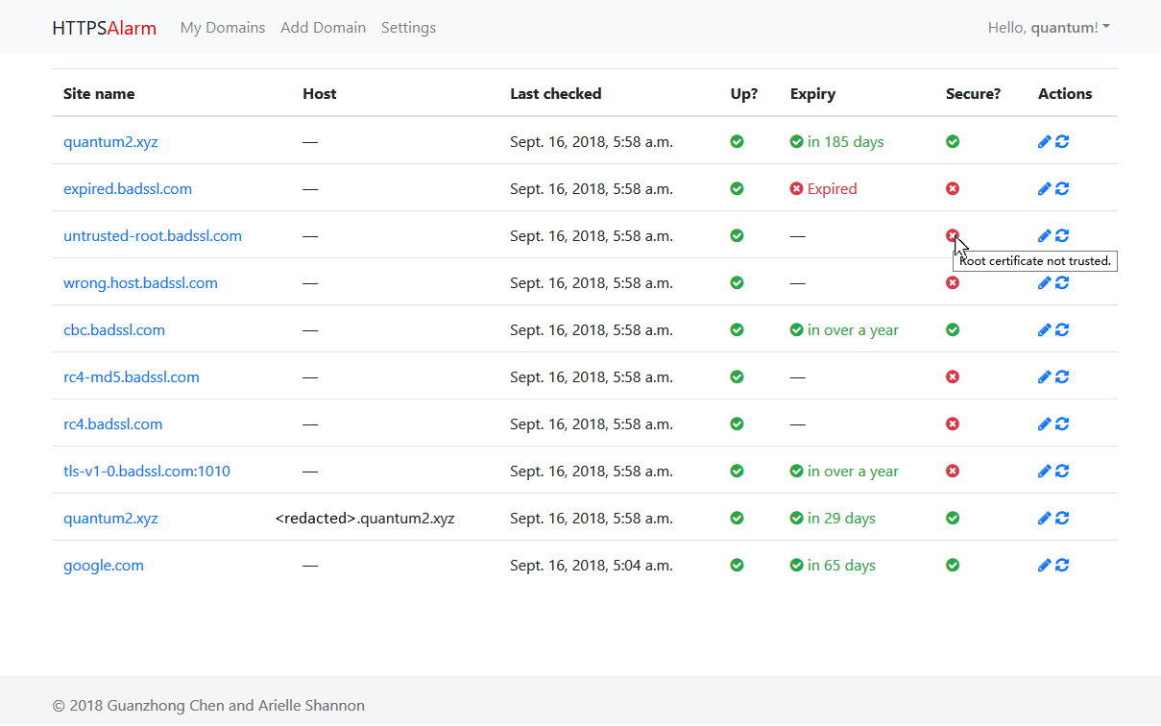
Task: Click edit pencil icon for expired.badssl.com
Action: pyautogui.click(x=1045, y=189)
